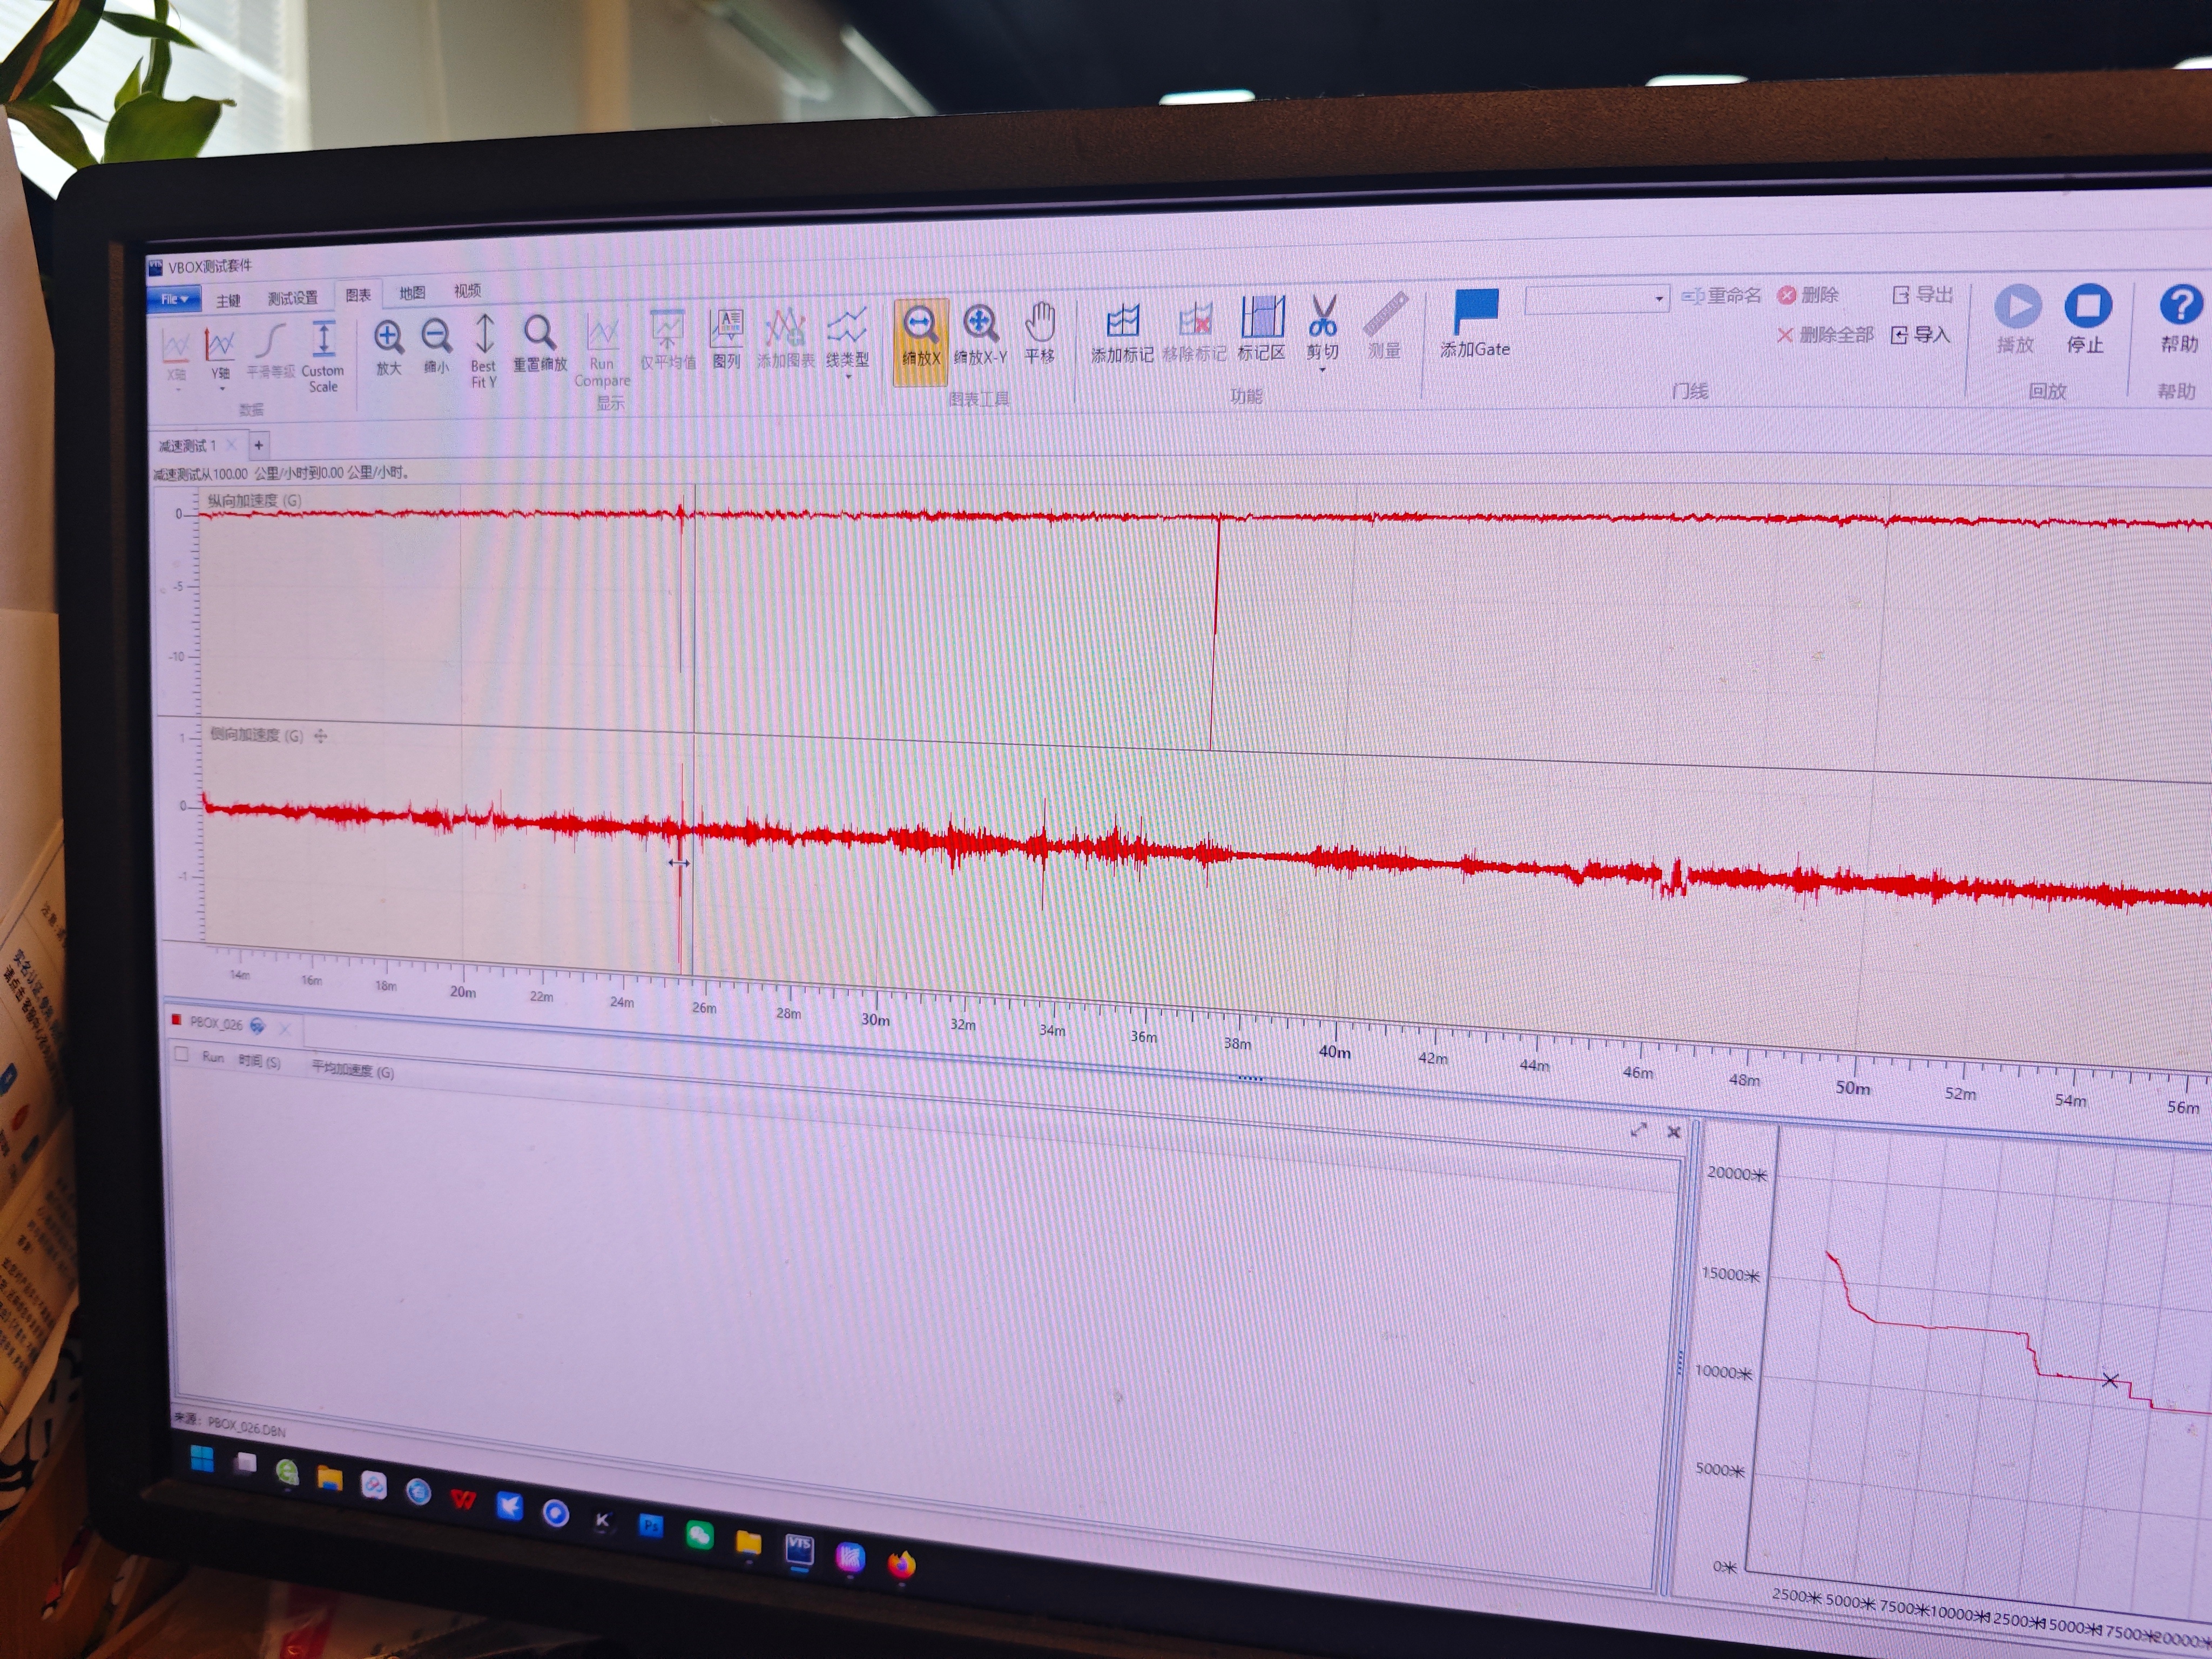2212x1659 pixels.
Task: Tick the checkbox beside the Run column
Action: [182, 1054]
